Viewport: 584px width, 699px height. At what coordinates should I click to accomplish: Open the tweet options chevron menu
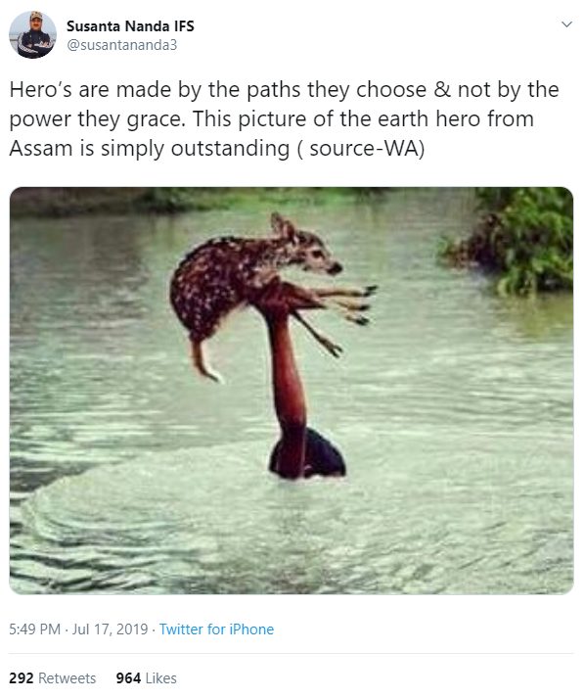pos(566,24)
